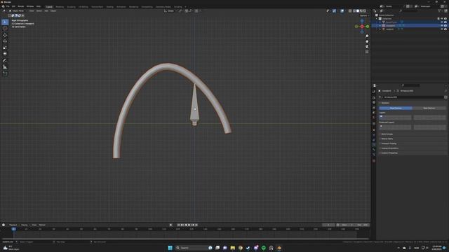Expand the Custom Properties panel

click(389, 153)
